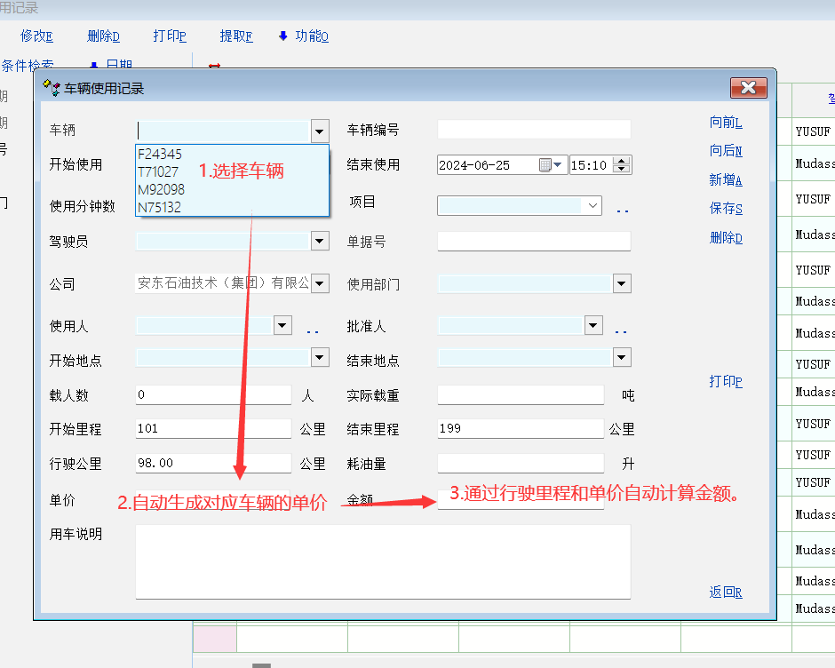Click 新增A to add a record
This screenshot has width=835, height=668.
click(x=726, y=180)
